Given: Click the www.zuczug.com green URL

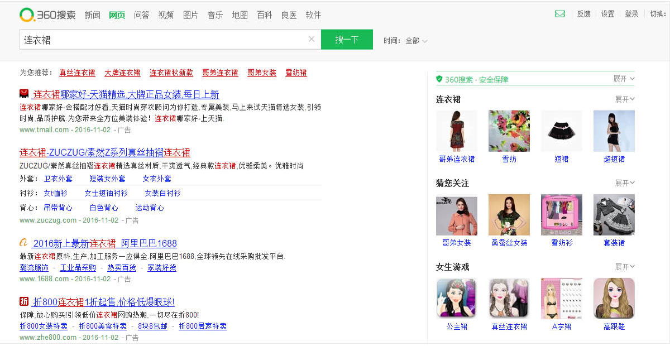Looking at the screenshot, I should click(47, 220).
